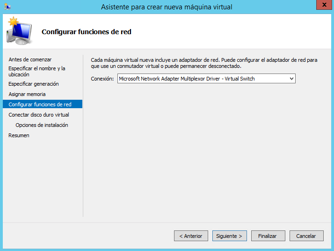
Task: Click the virtual machine computer icon in header
Action: point(19,31)
